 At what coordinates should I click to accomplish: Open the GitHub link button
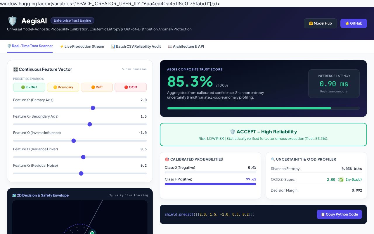pyautogui.click(x=354, y=23)
